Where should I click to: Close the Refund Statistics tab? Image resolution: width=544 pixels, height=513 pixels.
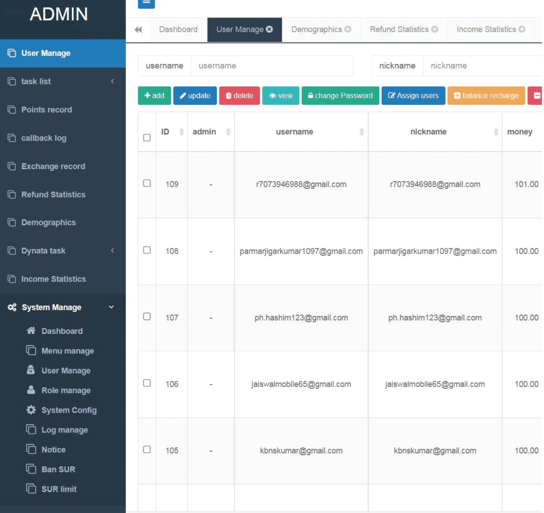pyautogui.click(x=435, y=29)
